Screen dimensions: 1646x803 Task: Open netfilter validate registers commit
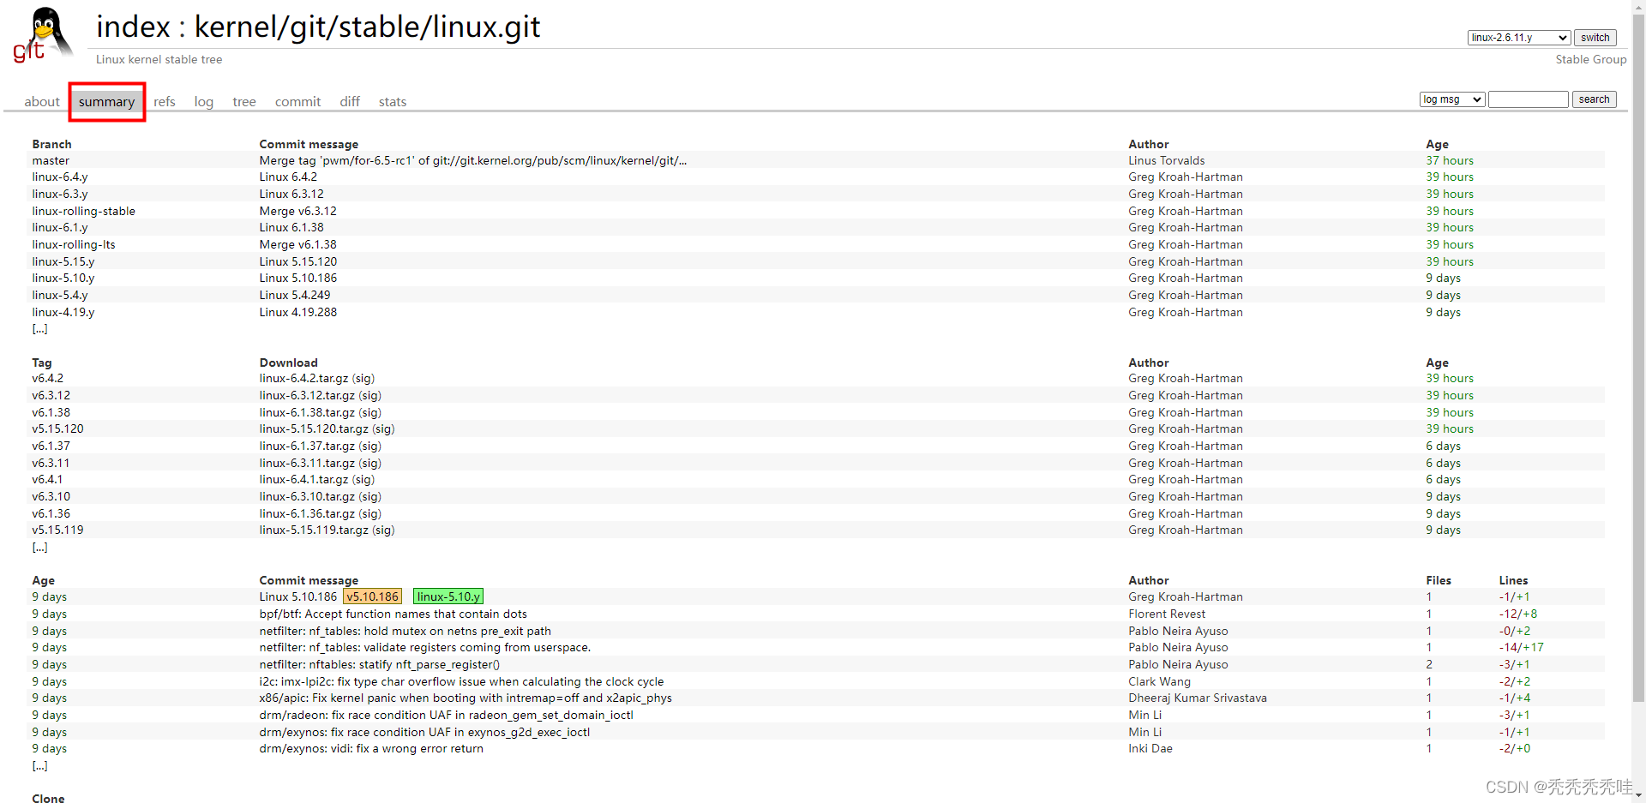click(x=425, y=648)
